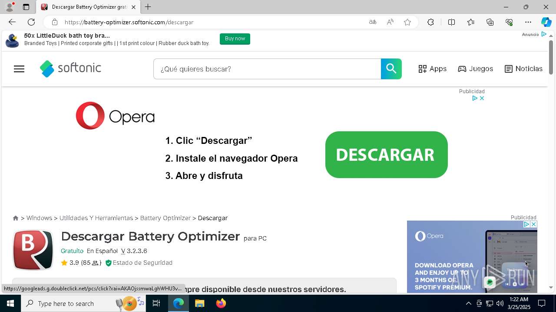
Task: Open the Opera Spotify Premium ad
Action: tap(472, 257)
